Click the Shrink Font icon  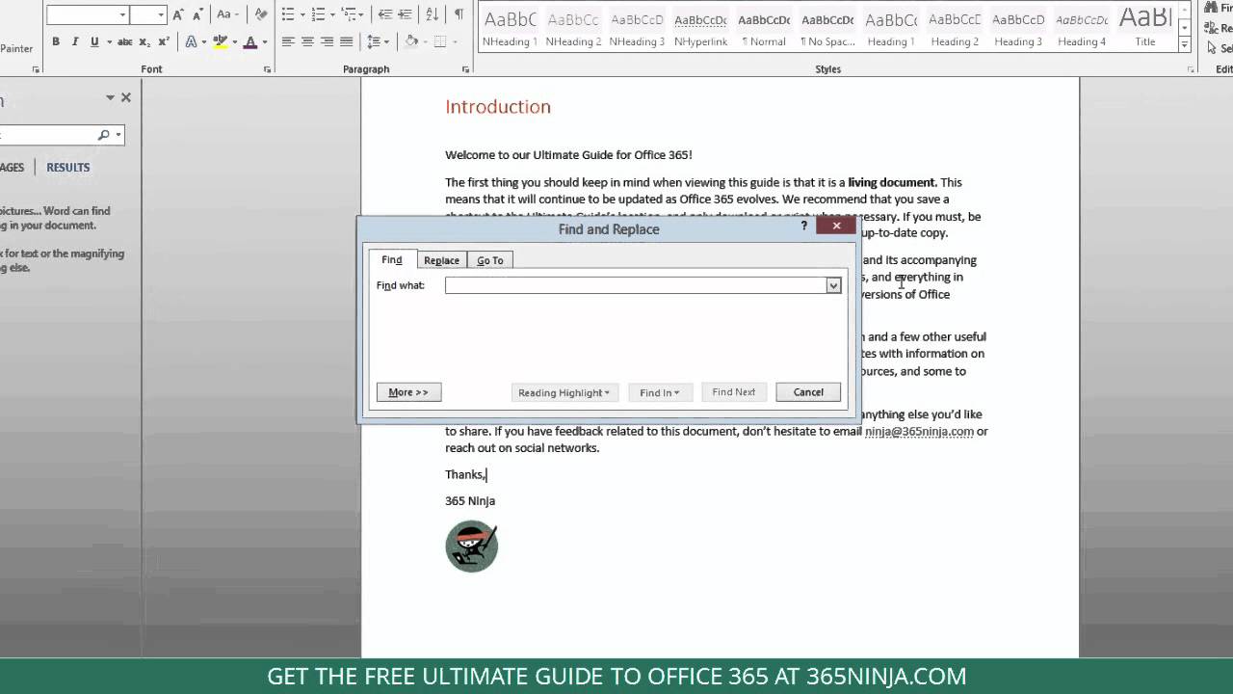(197, 14)
